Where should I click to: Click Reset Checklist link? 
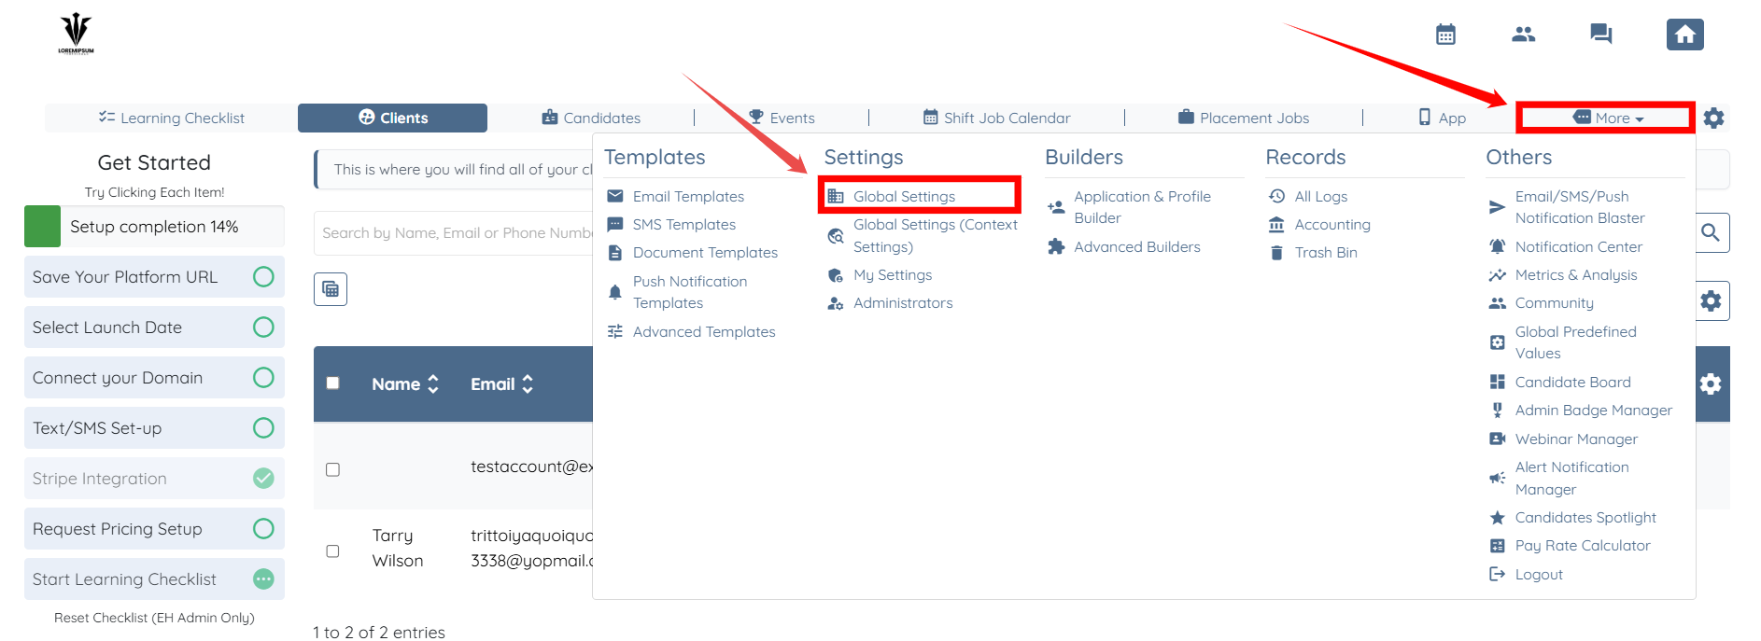click(154, 618)
